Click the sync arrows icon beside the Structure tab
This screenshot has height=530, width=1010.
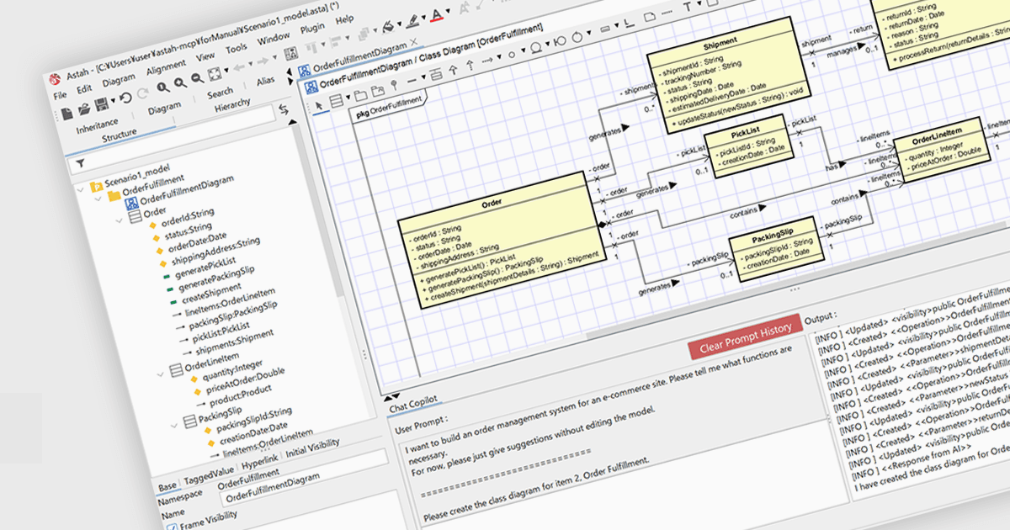(284, 109)
